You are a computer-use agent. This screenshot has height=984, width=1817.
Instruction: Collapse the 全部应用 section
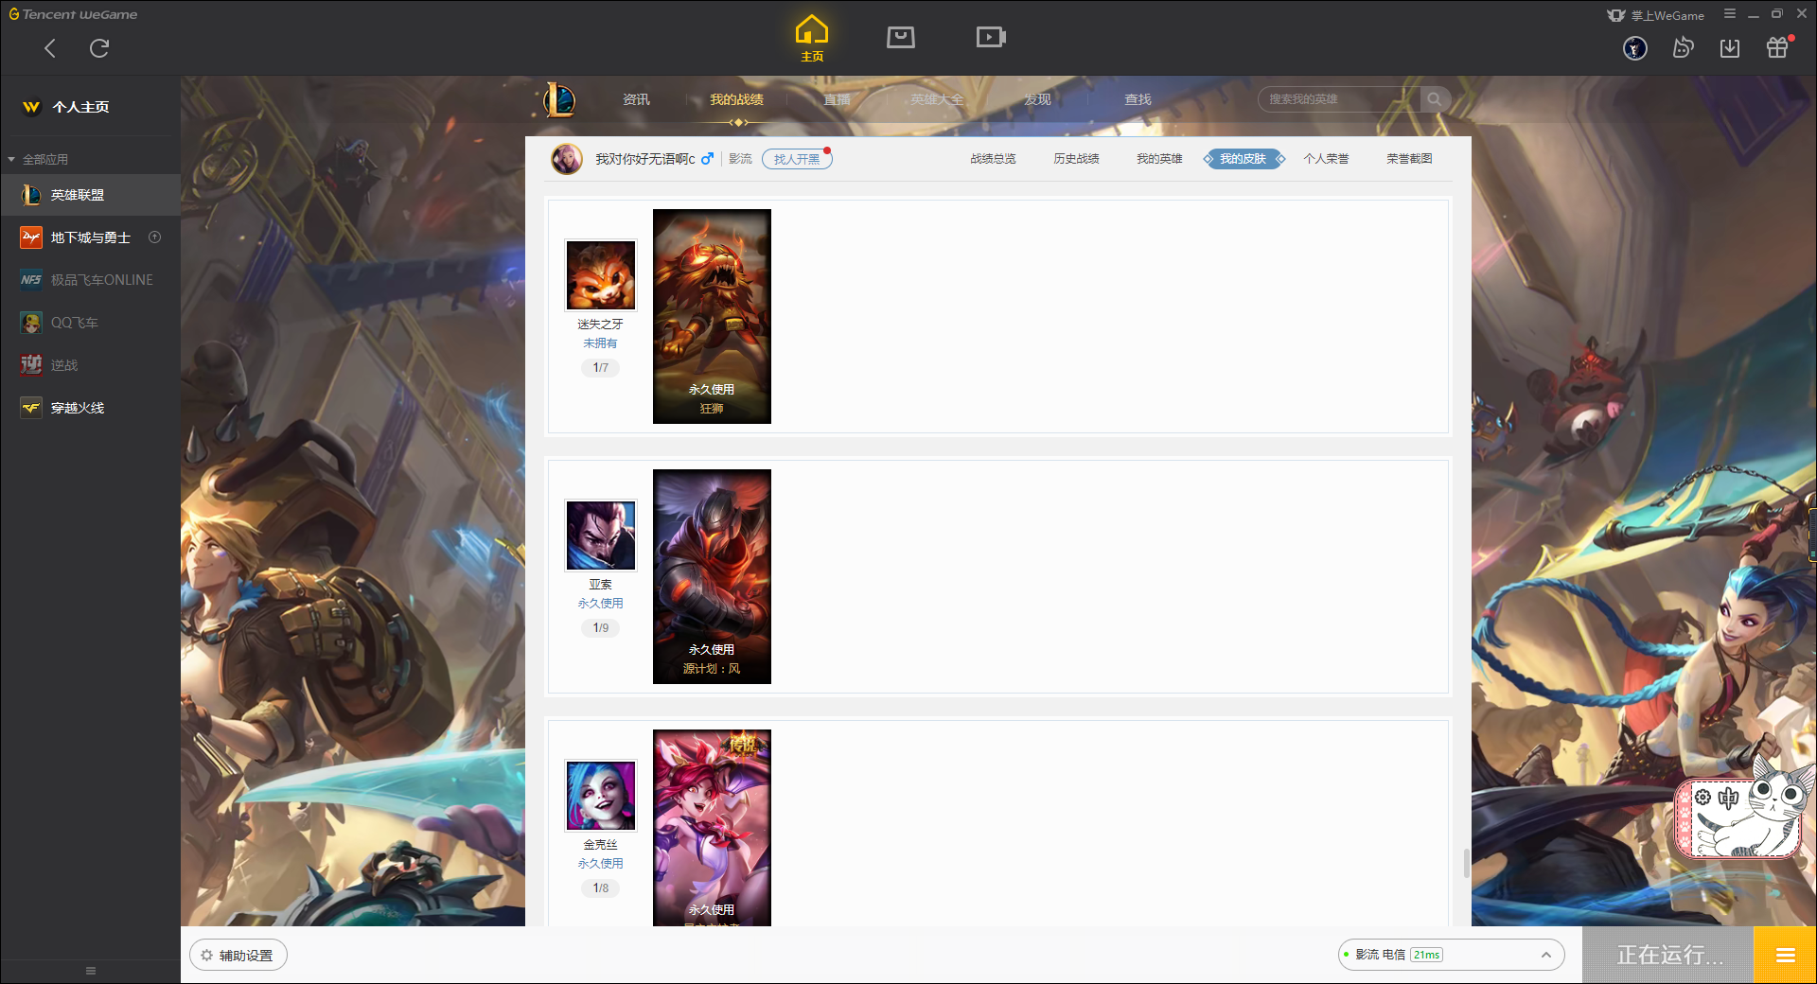(x=11, y=160)
